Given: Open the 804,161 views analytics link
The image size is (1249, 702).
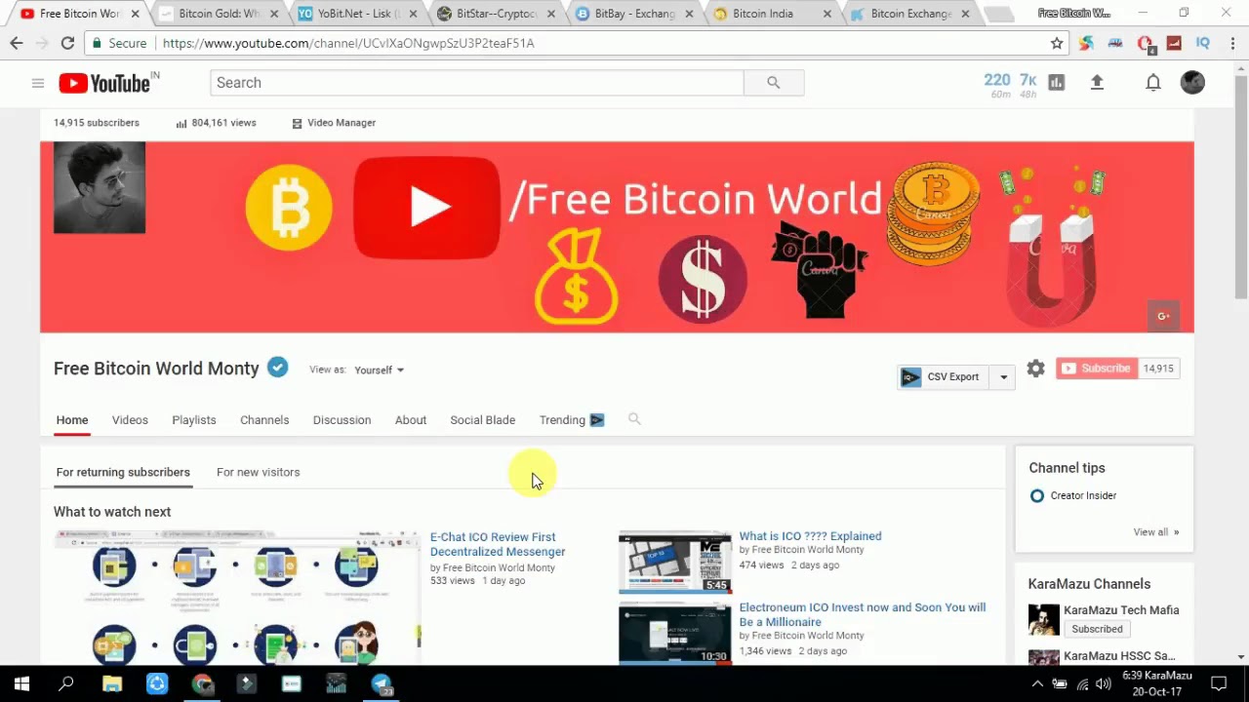Looking at the screenshot, I should pyautogui.click(x=216, y=123).
